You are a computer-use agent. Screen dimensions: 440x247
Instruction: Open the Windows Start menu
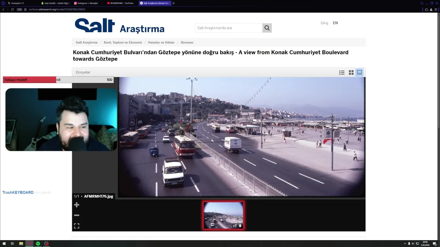point(4,244)
